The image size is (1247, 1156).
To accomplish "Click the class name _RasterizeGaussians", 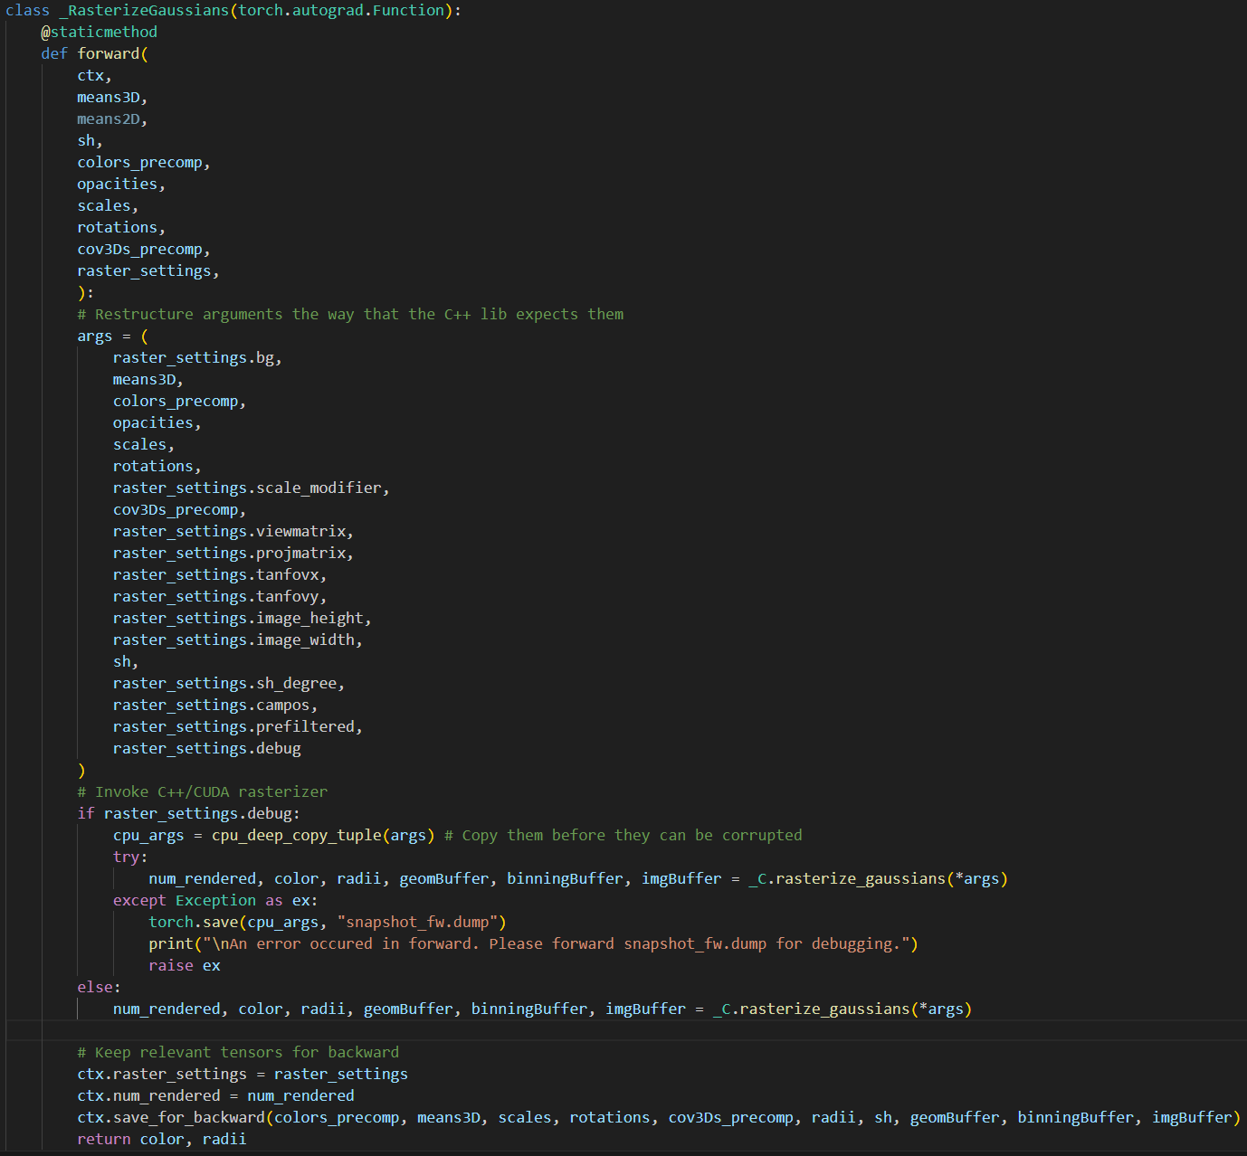I will tap(144, 11).
